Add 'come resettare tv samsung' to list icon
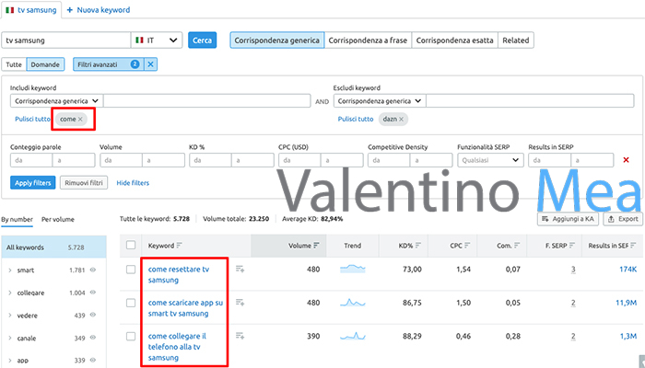The width and height of the screenshot is (645, 368). [x=240, y=269]
